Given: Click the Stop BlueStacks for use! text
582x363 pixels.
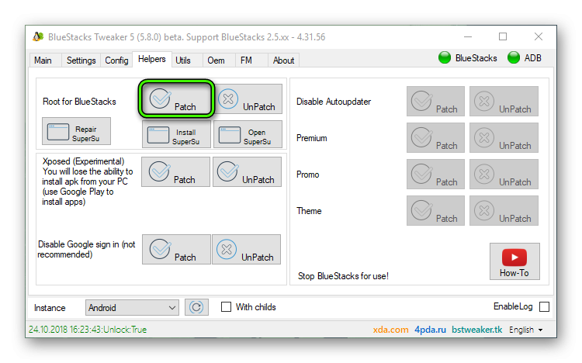Looking at the screenshot, I should pos(343,276).
